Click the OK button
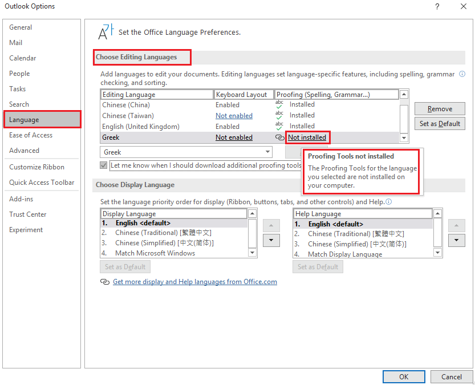Screen dimensions: 475x385 (404, 377)
